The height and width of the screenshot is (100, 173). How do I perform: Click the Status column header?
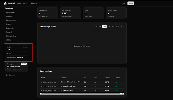118,78
